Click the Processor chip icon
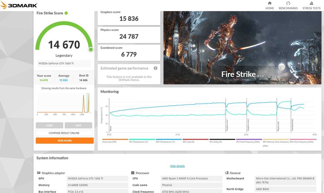 pyautogui.click(x=133, y=173)
